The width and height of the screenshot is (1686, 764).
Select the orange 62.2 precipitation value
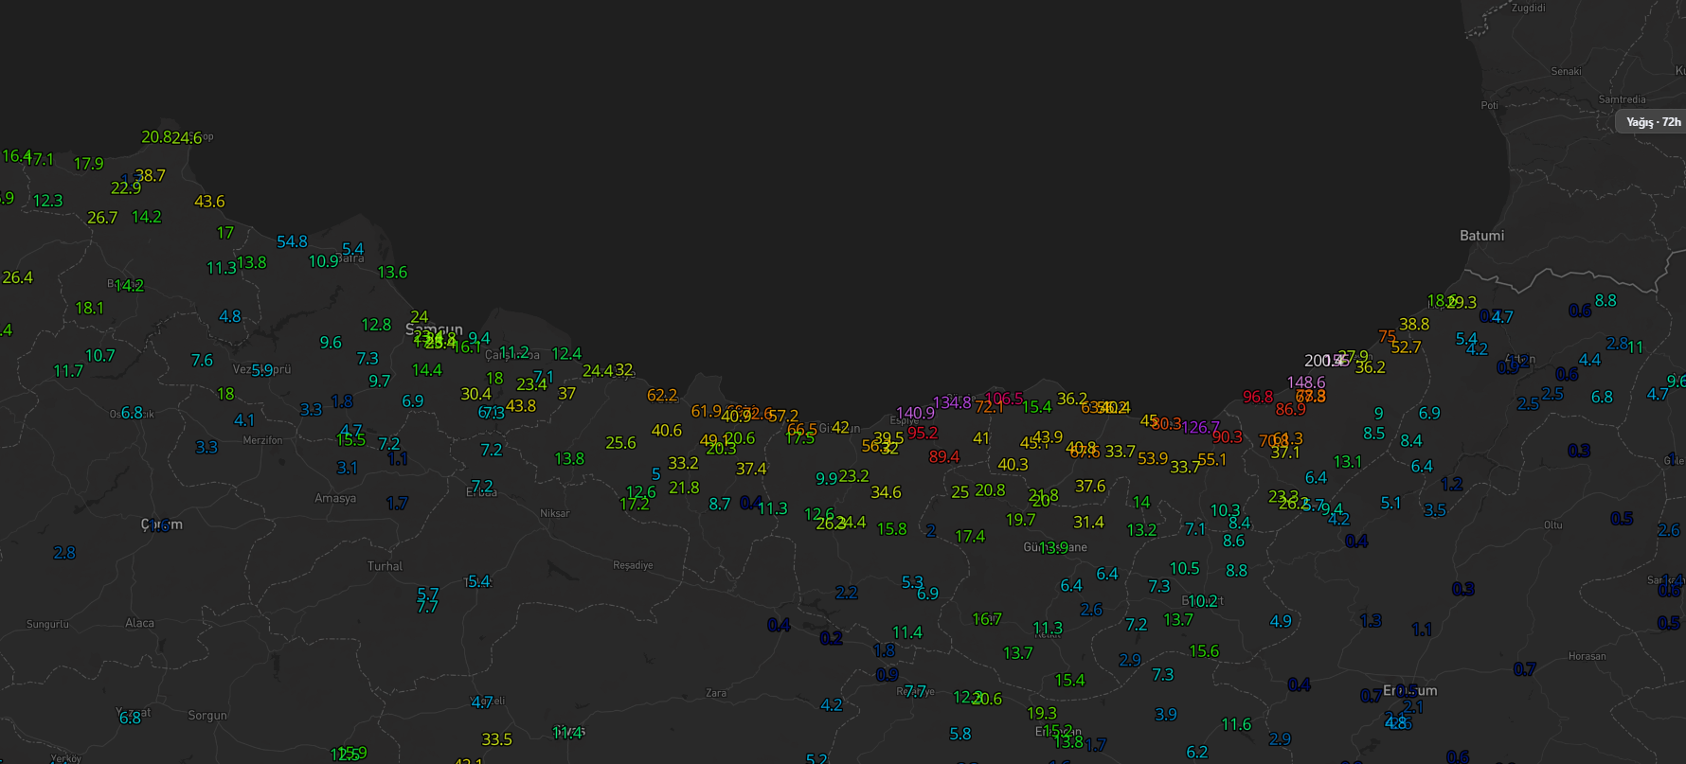(x=662, y=395)
